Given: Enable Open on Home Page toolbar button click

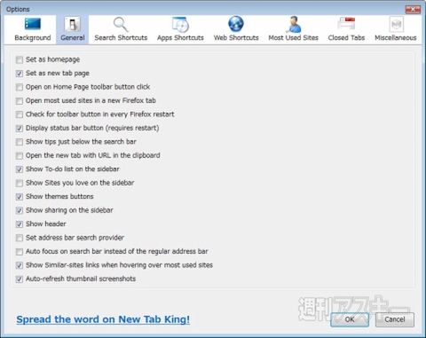Looking at the screenshot, I should click(20, 87).
